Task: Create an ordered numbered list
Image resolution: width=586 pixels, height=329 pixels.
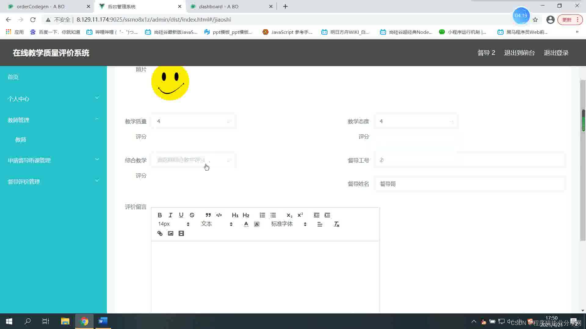Action: (262, 215)
